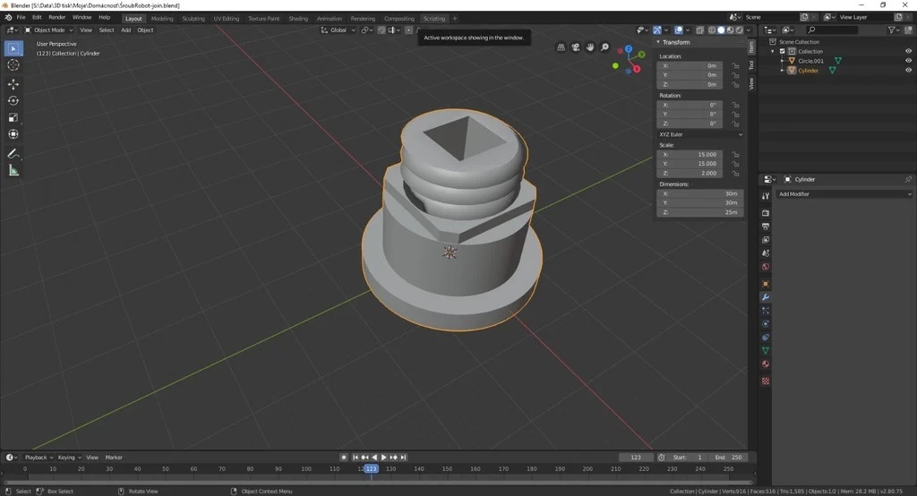Open the Add Modifier dropdown
This screenshot has height=496, width=917.
(x=844, y=194)
